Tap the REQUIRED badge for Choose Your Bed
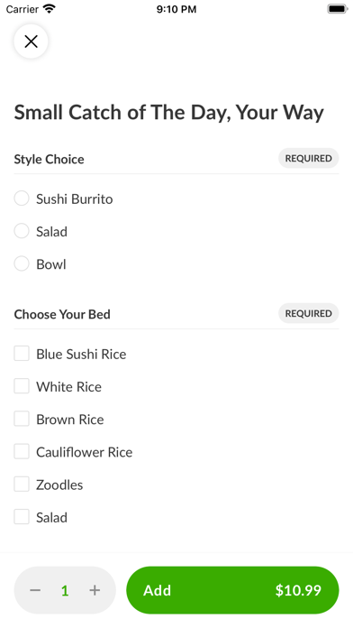This screenshot has height=628, width=353. tap(308, 313)
